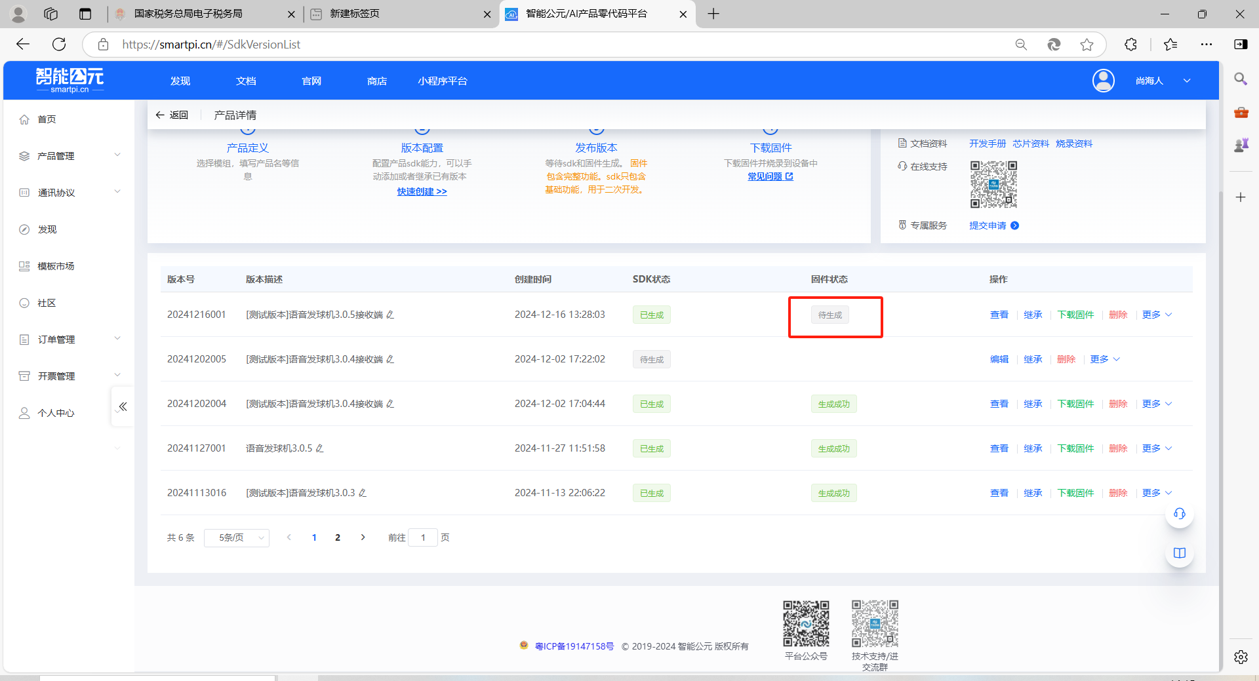The width and height of the screenshot is (1259, 681).
Task: Click 下载固件 for version 20241127001
Action: [x=1075, y=448]
